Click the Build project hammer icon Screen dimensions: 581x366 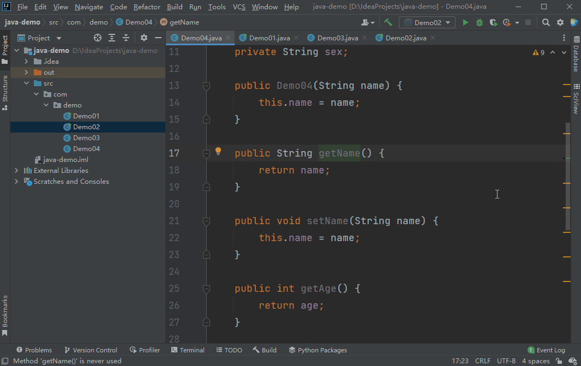[388, 22]
